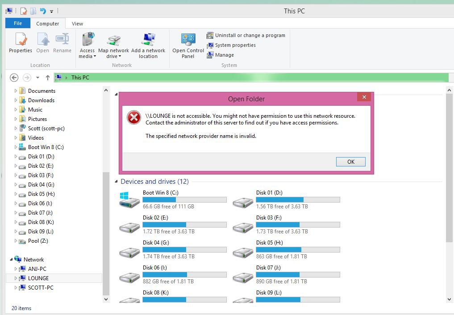
Task: Click the Boot Win 8 (C:) usage bar
Action: pos(185,199)
